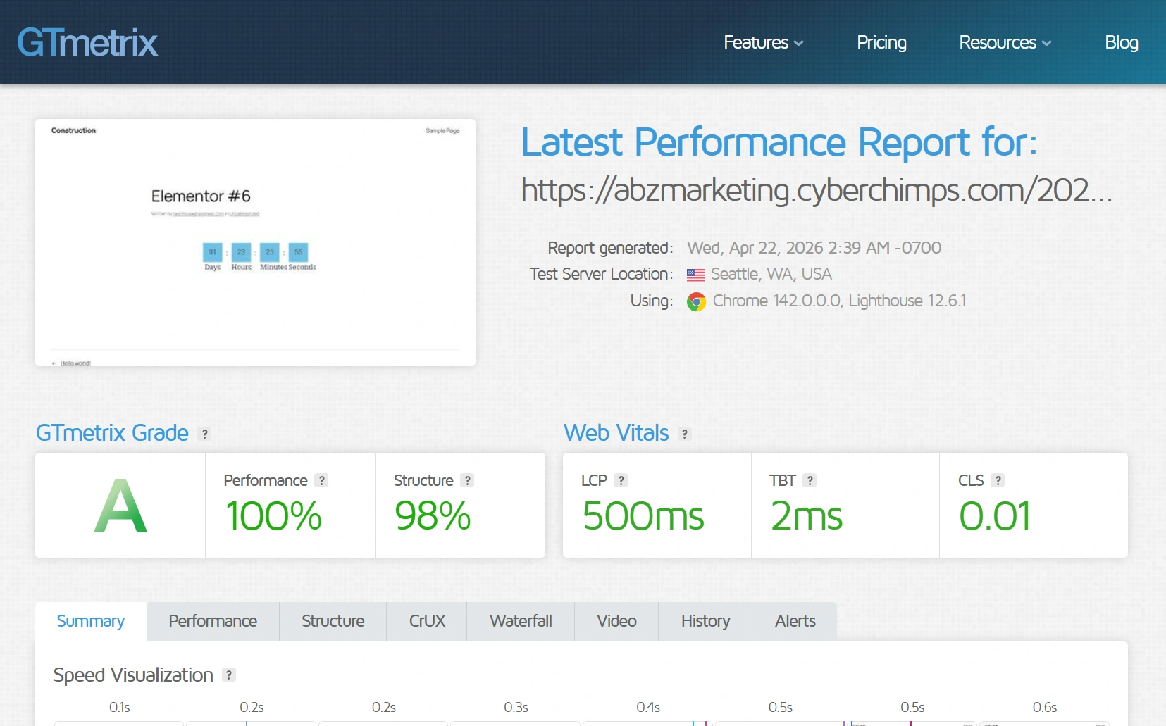Open the Alerts tab

pyautogui.click(x=795, y=621)
